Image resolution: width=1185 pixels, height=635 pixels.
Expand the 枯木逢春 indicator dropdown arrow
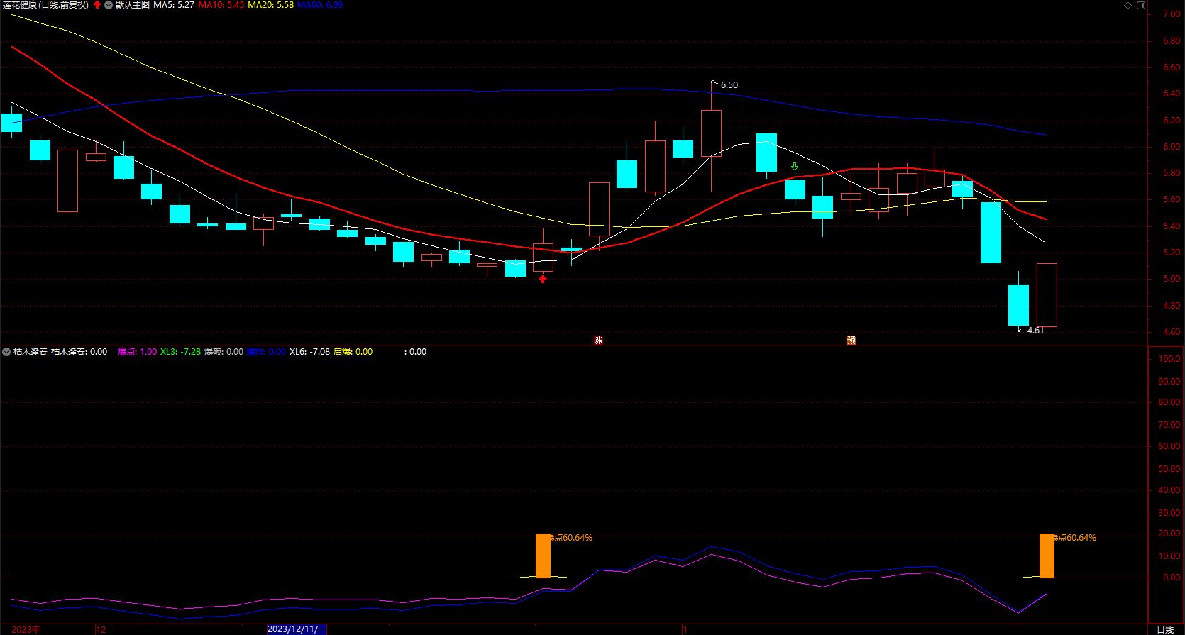coord(6,352)
